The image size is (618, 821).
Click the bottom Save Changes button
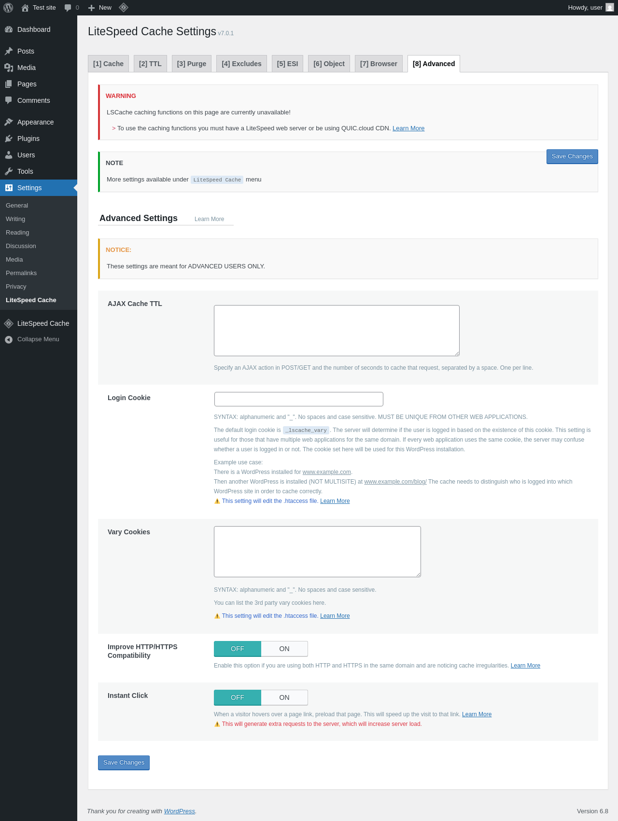pos(124,763)
